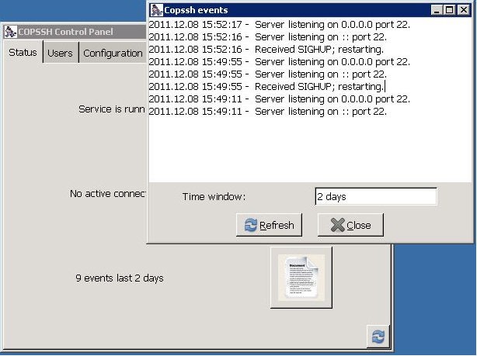Switch to the Configuration tab
Image resolution: width=477 pixels, height=356 pixels.
[x=113, y=53]
